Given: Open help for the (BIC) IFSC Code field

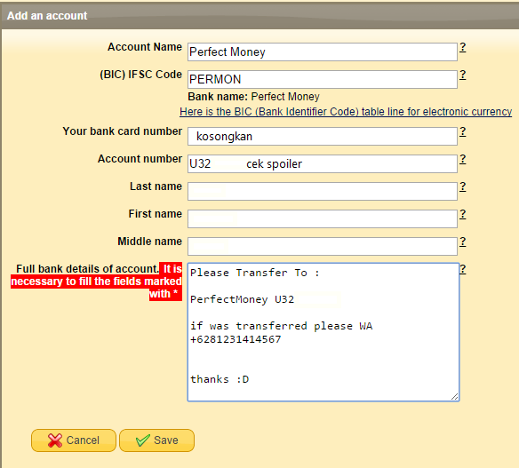Looking at the screenshot, I should click(x=463, y=75).
